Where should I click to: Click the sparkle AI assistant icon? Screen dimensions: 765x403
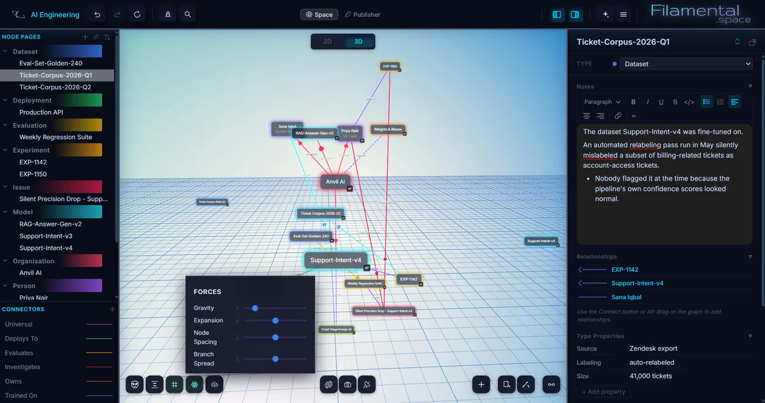point(605,14)
